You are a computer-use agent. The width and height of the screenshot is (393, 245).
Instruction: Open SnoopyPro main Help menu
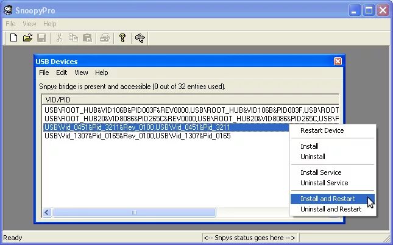point(49,24)
